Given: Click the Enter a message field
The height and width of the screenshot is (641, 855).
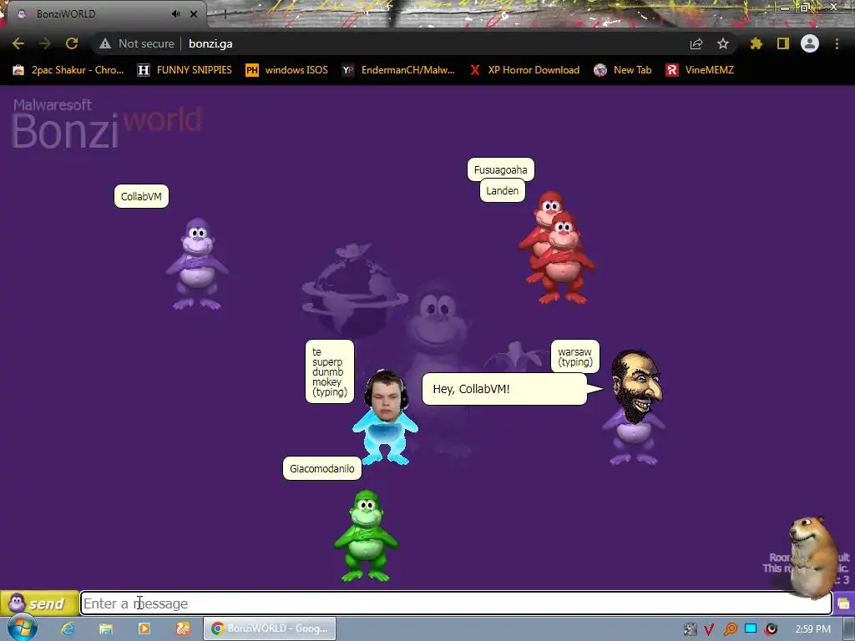Looking at the screenshot, I should tap(456, 603).
